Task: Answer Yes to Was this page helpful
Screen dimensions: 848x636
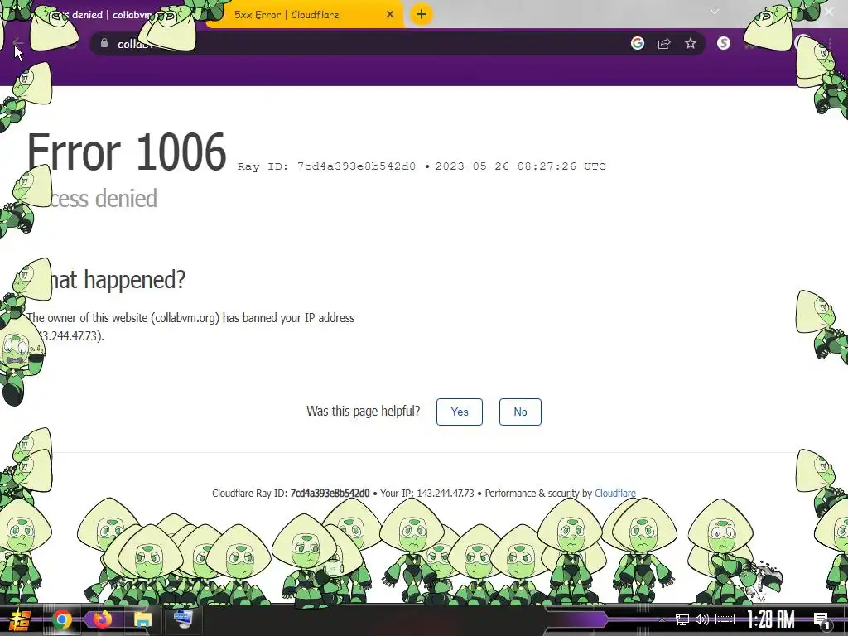Action: pos(459,412)
